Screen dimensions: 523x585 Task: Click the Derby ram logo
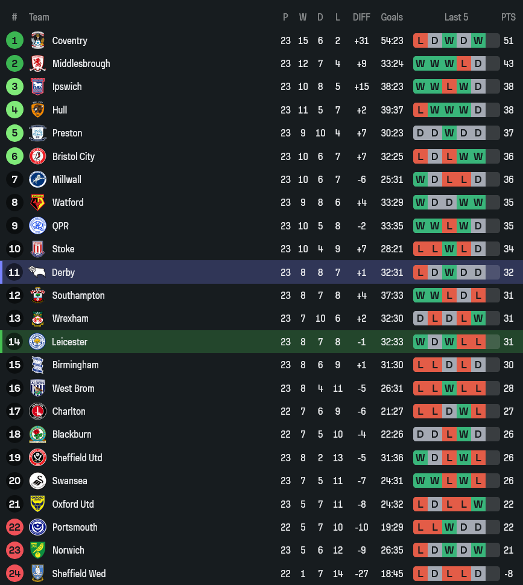click(x=37, y=272)
